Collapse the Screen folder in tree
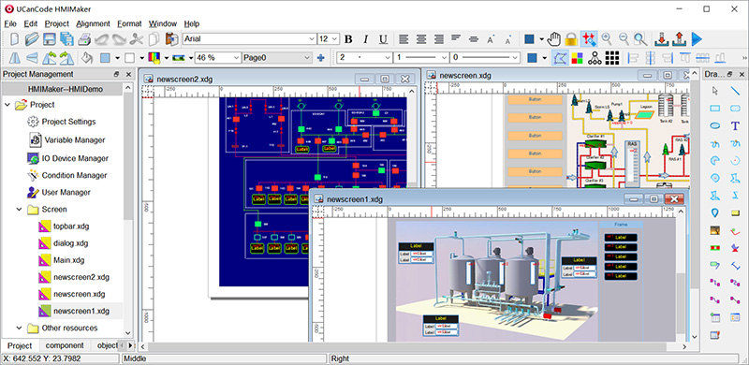Screen dimensions: 749x365 [x=19, y=210]
